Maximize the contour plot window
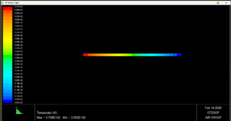Image resolution: width=231 pixels, height=121 pixels. (218, 3)
